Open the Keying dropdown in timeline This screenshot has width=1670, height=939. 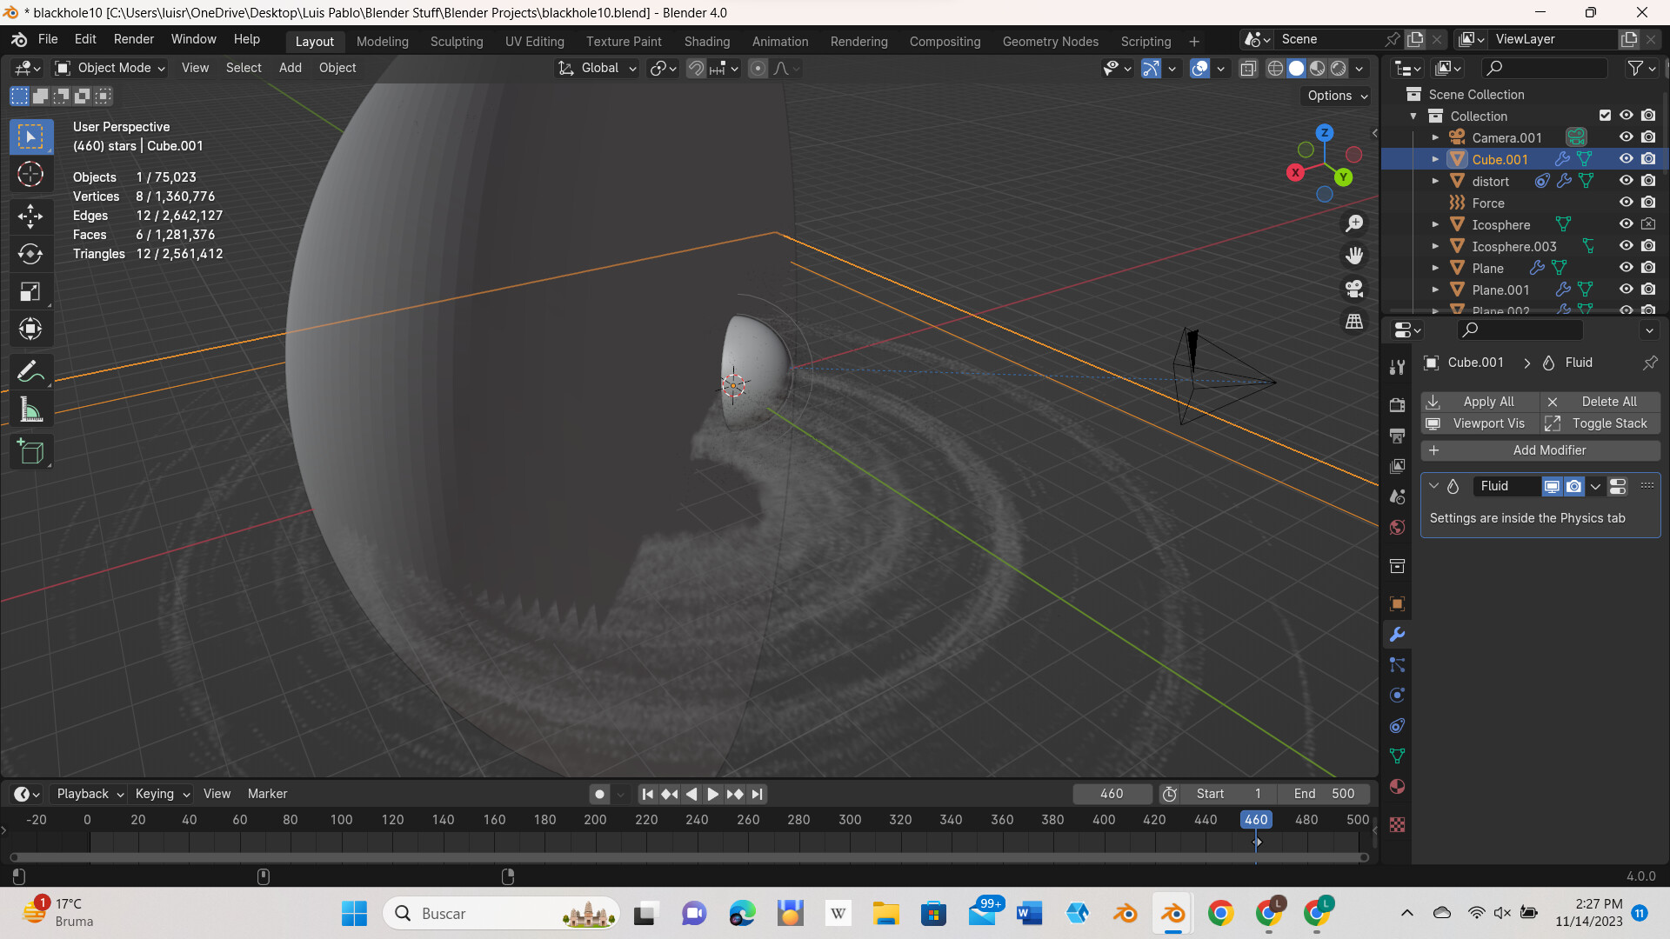click(162, 794)
